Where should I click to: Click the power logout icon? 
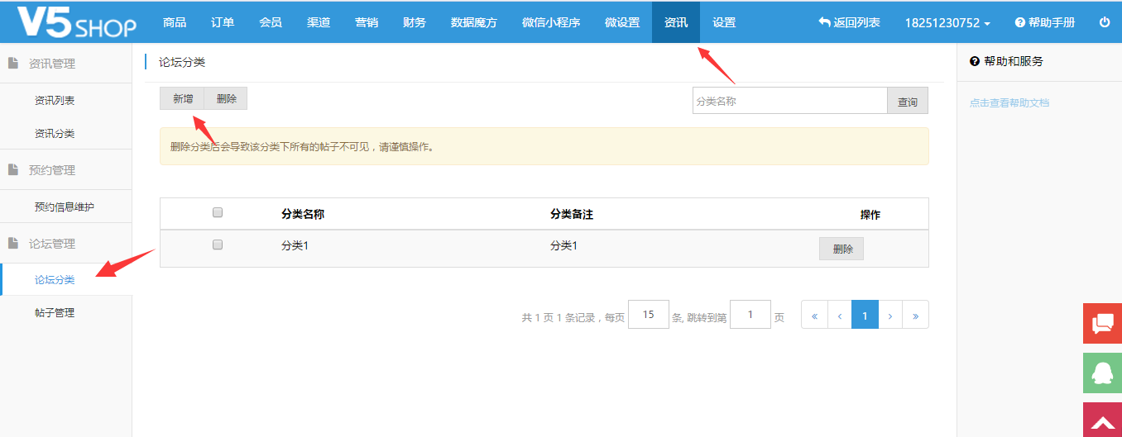coord(1104,22)
